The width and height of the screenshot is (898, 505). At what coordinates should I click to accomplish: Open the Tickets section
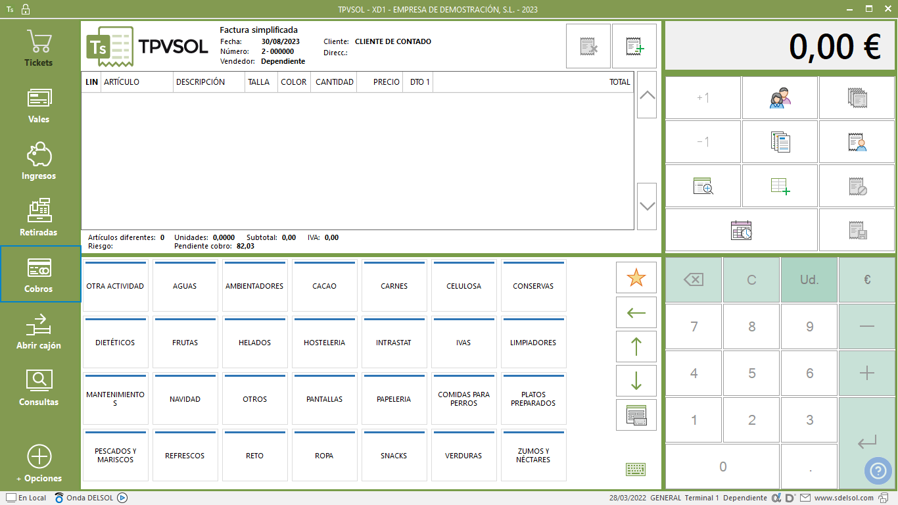(39, 49)
